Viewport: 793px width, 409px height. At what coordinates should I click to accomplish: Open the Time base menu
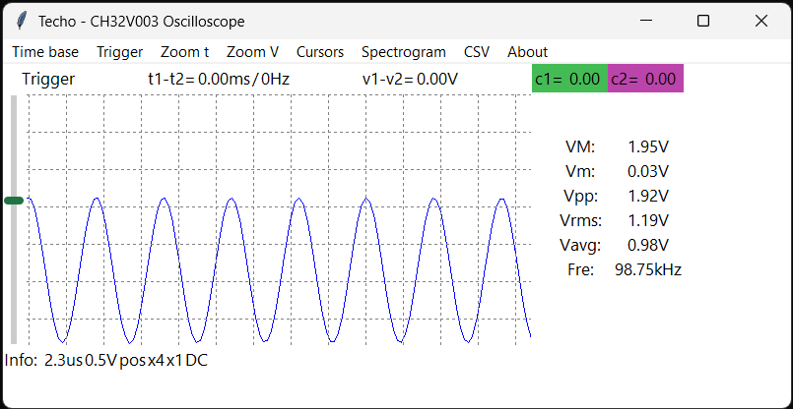pos(45,52)
